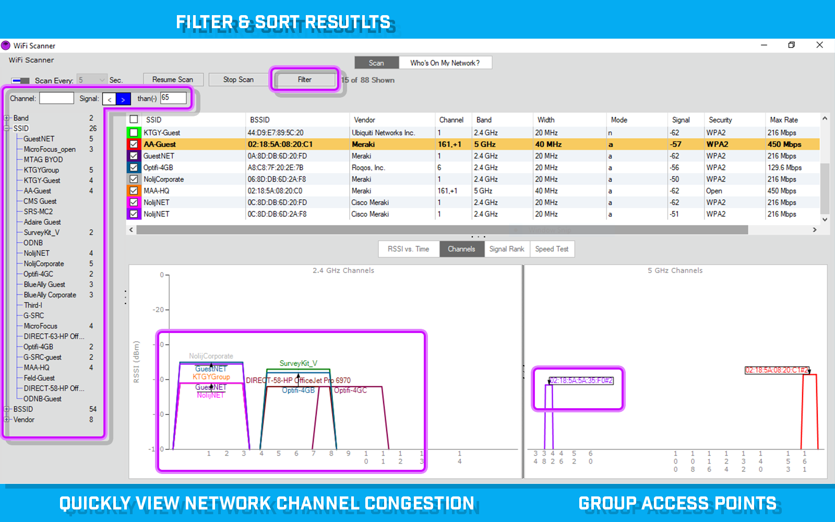Screen dimensions: 835x522
Task: Open Who's On My Network tab
Action: coord(445,63)
